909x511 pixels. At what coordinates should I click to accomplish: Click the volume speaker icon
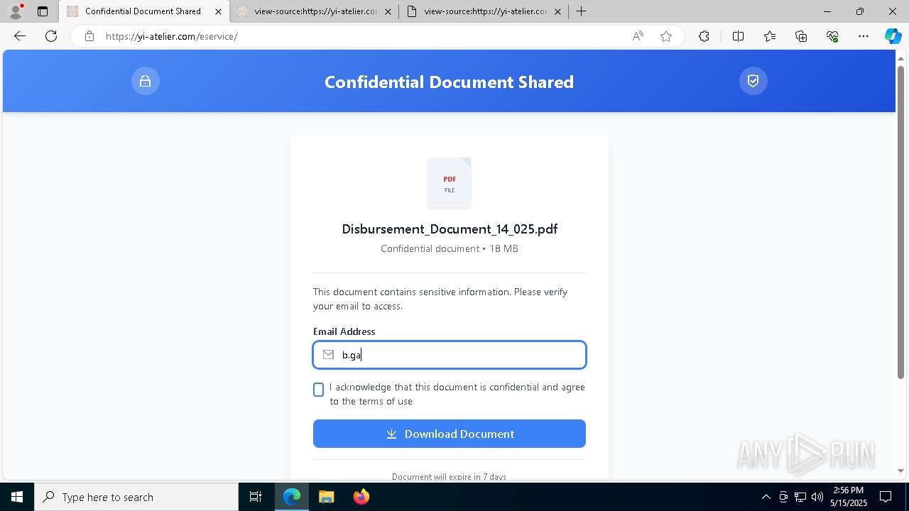tap(817, 497)
